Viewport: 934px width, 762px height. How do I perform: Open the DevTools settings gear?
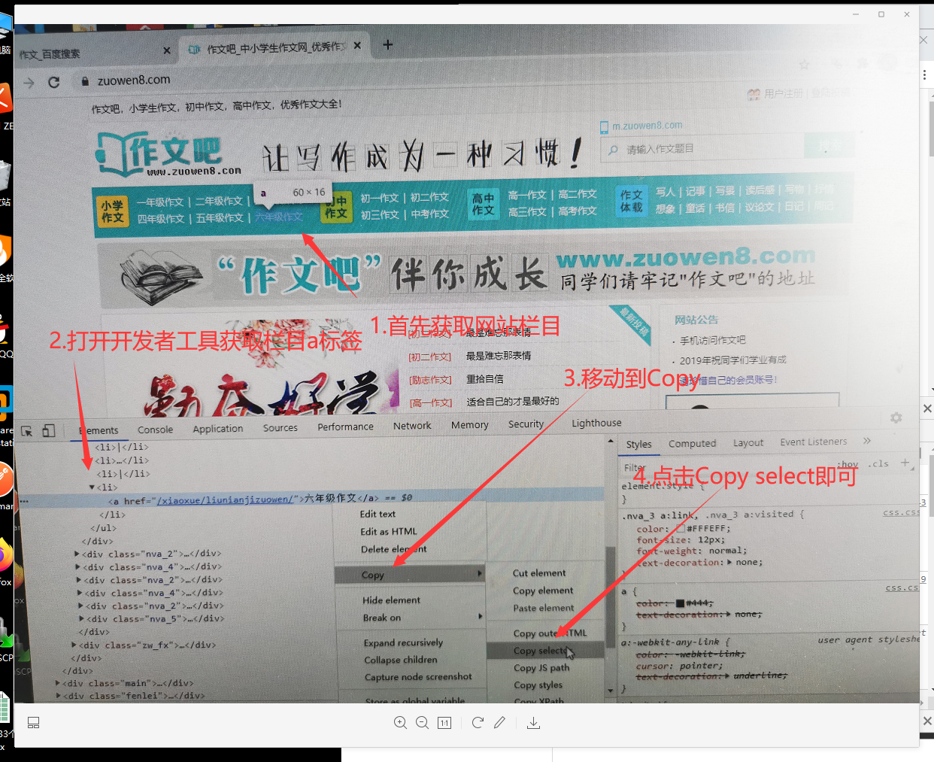coord(896,417)
